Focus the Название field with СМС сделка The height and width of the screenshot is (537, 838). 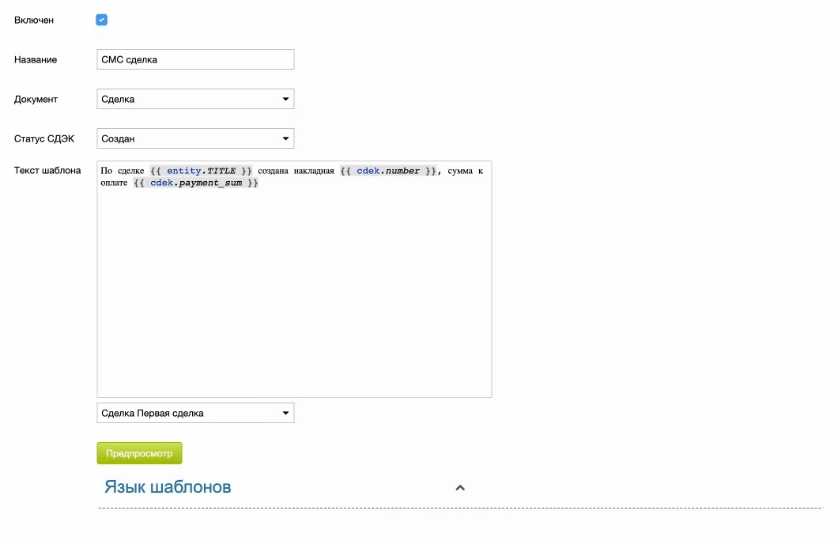point(195,59)
